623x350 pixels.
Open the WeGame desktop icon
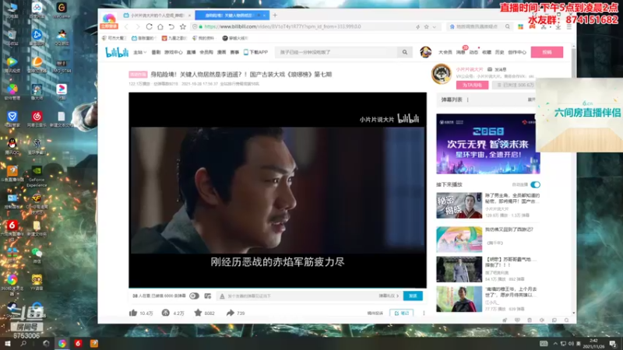coord(62,10)
